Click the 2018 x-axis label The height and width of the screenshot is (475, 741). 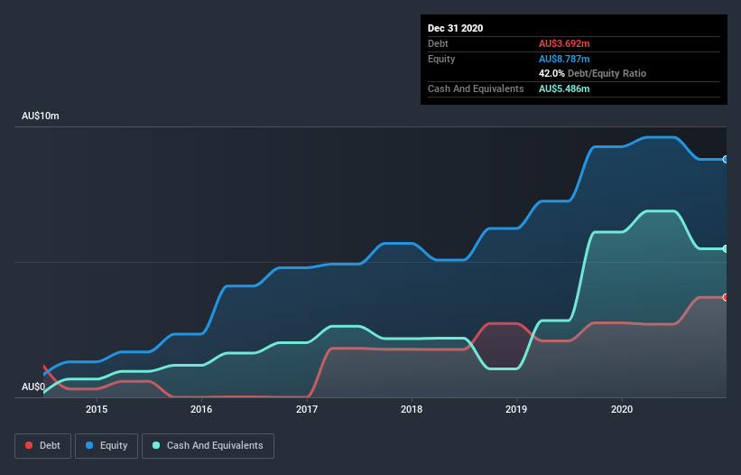point(412,409)
